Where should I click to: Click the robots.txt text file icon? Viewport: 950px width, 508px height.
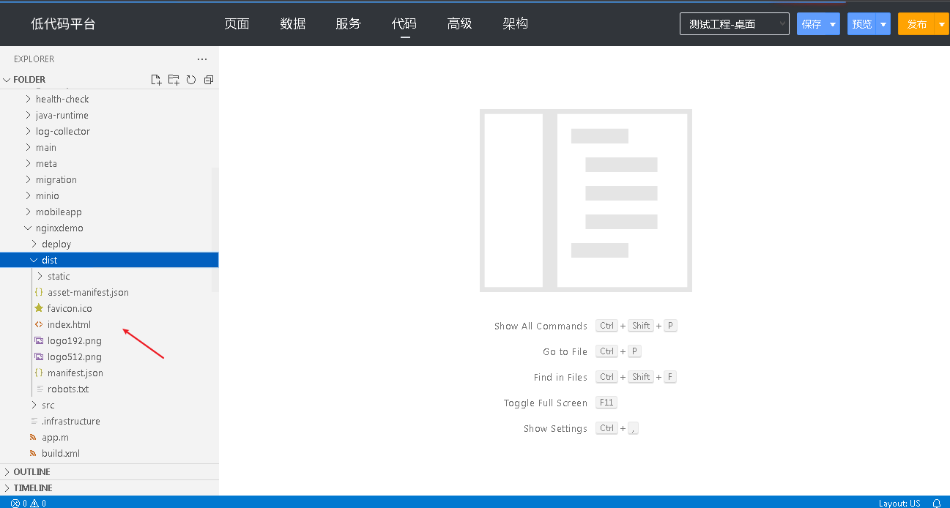[39, 389]
